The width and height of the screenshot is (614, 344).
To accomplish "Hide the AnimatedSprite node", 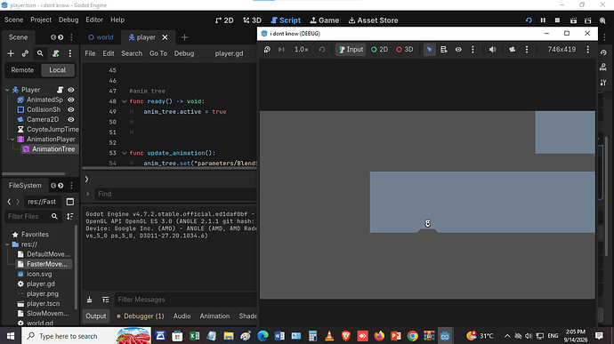I will 71,100.
